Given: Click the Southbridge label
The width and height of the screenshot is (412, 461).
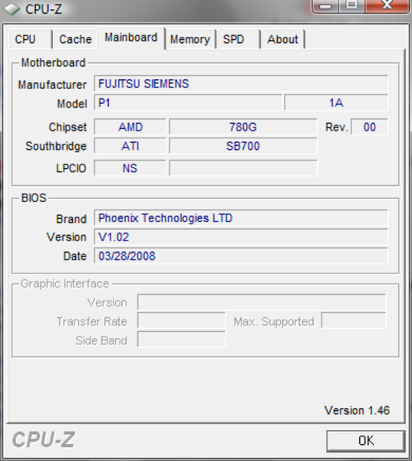Looking at the screenshot, I should click(56, 146).
